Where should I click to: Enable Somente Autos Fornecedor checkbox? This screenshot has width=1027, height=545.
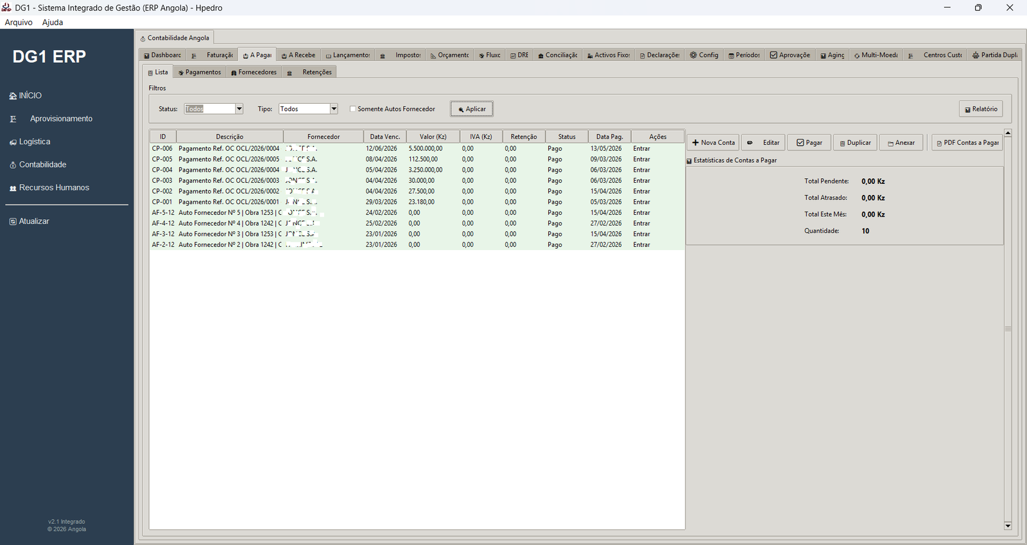(x=352, y=109)
